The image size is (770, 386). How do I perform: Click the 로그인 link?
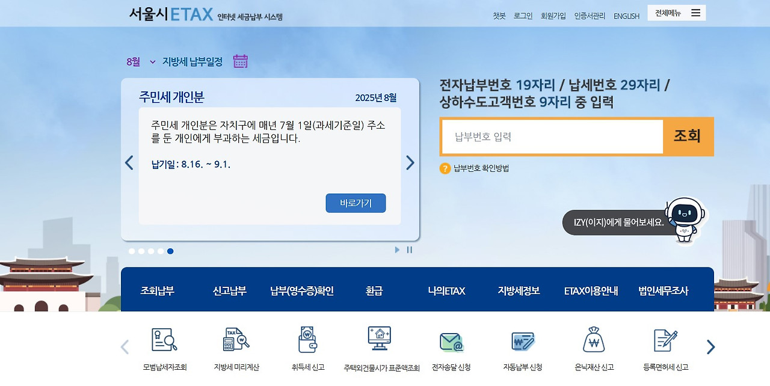point(523,16)
